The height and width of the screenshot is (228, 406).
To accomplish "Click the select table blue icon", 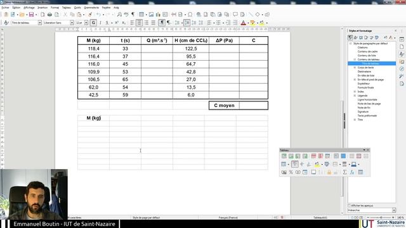I will click(x=343, y=156).
